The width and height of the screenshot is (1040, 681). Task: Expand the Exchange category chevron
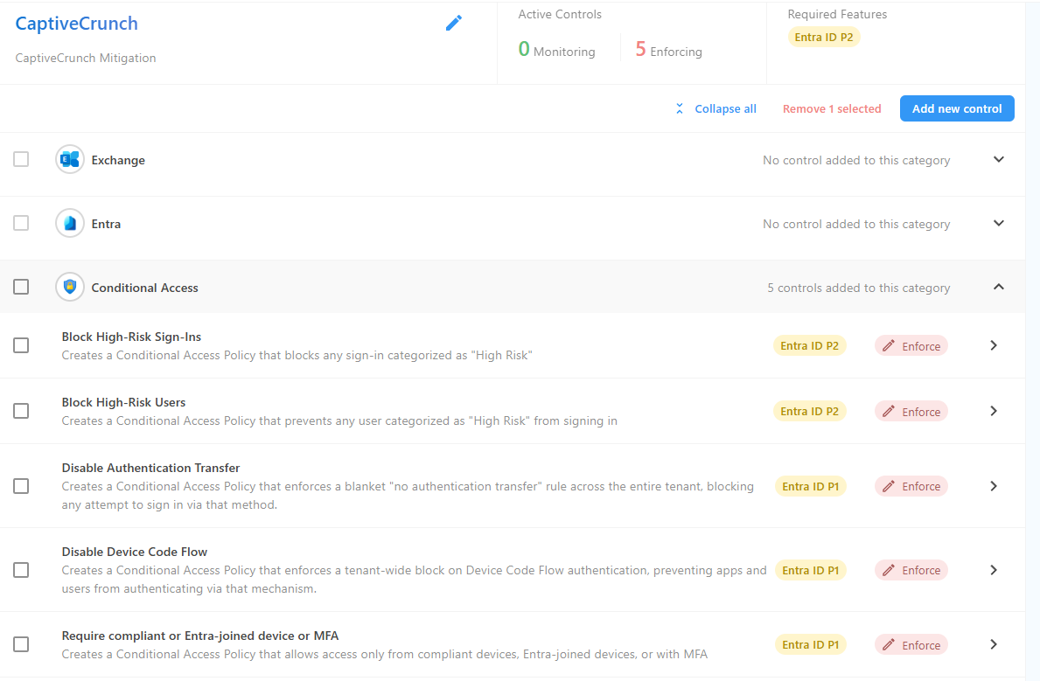point(999,159)
